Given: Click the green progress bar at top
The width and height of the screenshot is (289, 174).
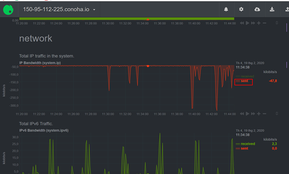Looking at the screenshot, I should 126,18.
